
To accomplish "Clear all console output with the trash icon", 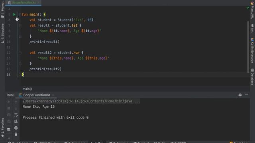I will 16,134.
